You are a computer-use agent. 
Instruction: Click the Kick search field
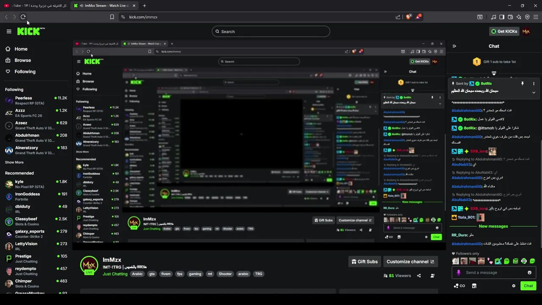tap(271, 31)
